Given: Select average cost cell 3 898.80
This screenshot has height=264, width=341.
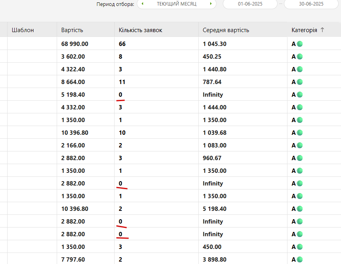Looking at the screenshot, I should pyautogui.click(x=215, y=259).
